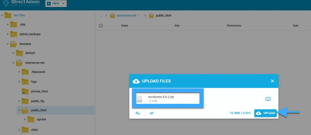Select My Files folder icon
This screenshot has height=135, width=311.
(x=8, y=15)
